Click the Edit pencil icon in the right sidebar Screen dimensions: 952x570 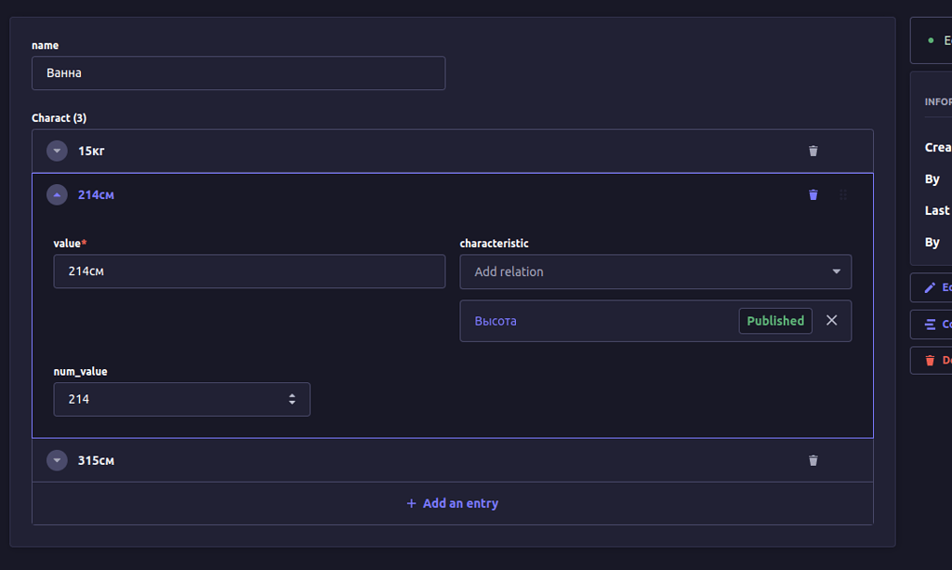929,287
